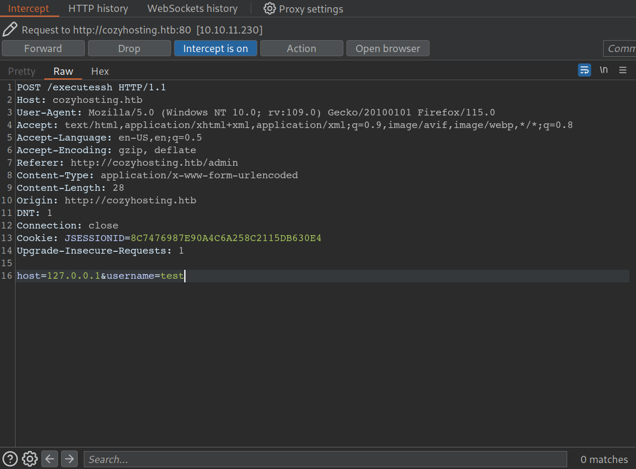The height and width of the screenshot is (469, 636).
Task: Toggle word wrap icon in editor
Action: 584,70
